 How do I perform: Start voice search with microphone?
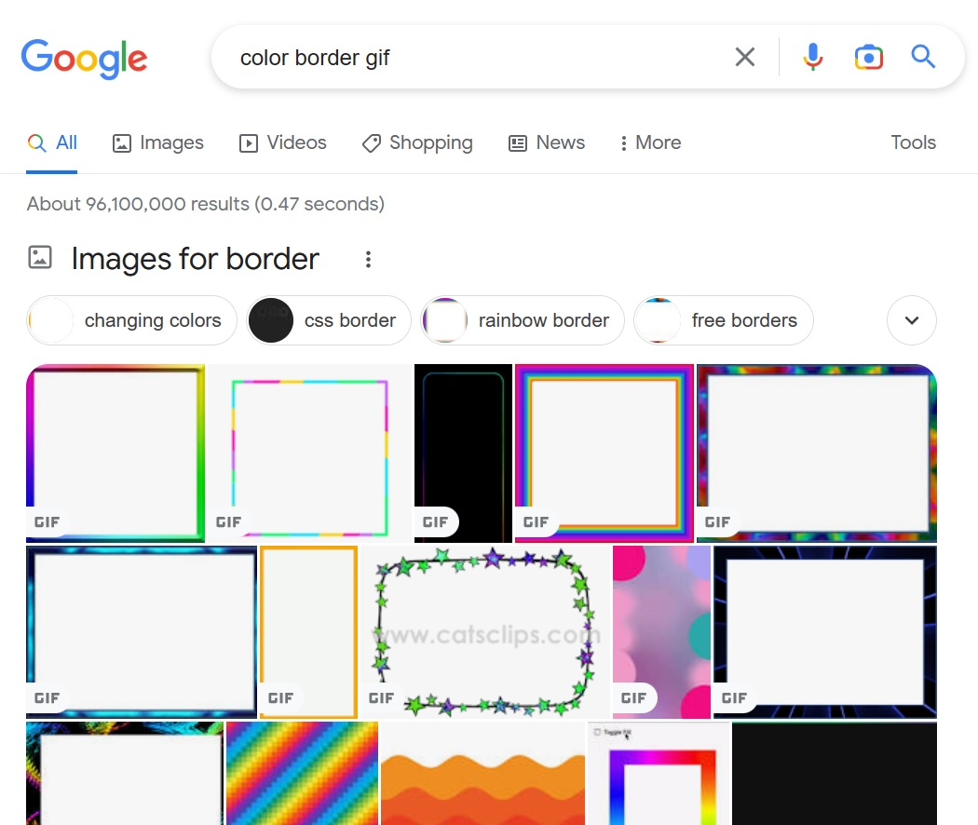pyautogui.click(x=812, y=58)
